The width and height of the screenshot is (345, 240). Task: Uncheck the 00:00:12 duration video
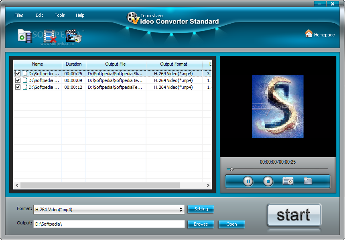tap(18, 87)
